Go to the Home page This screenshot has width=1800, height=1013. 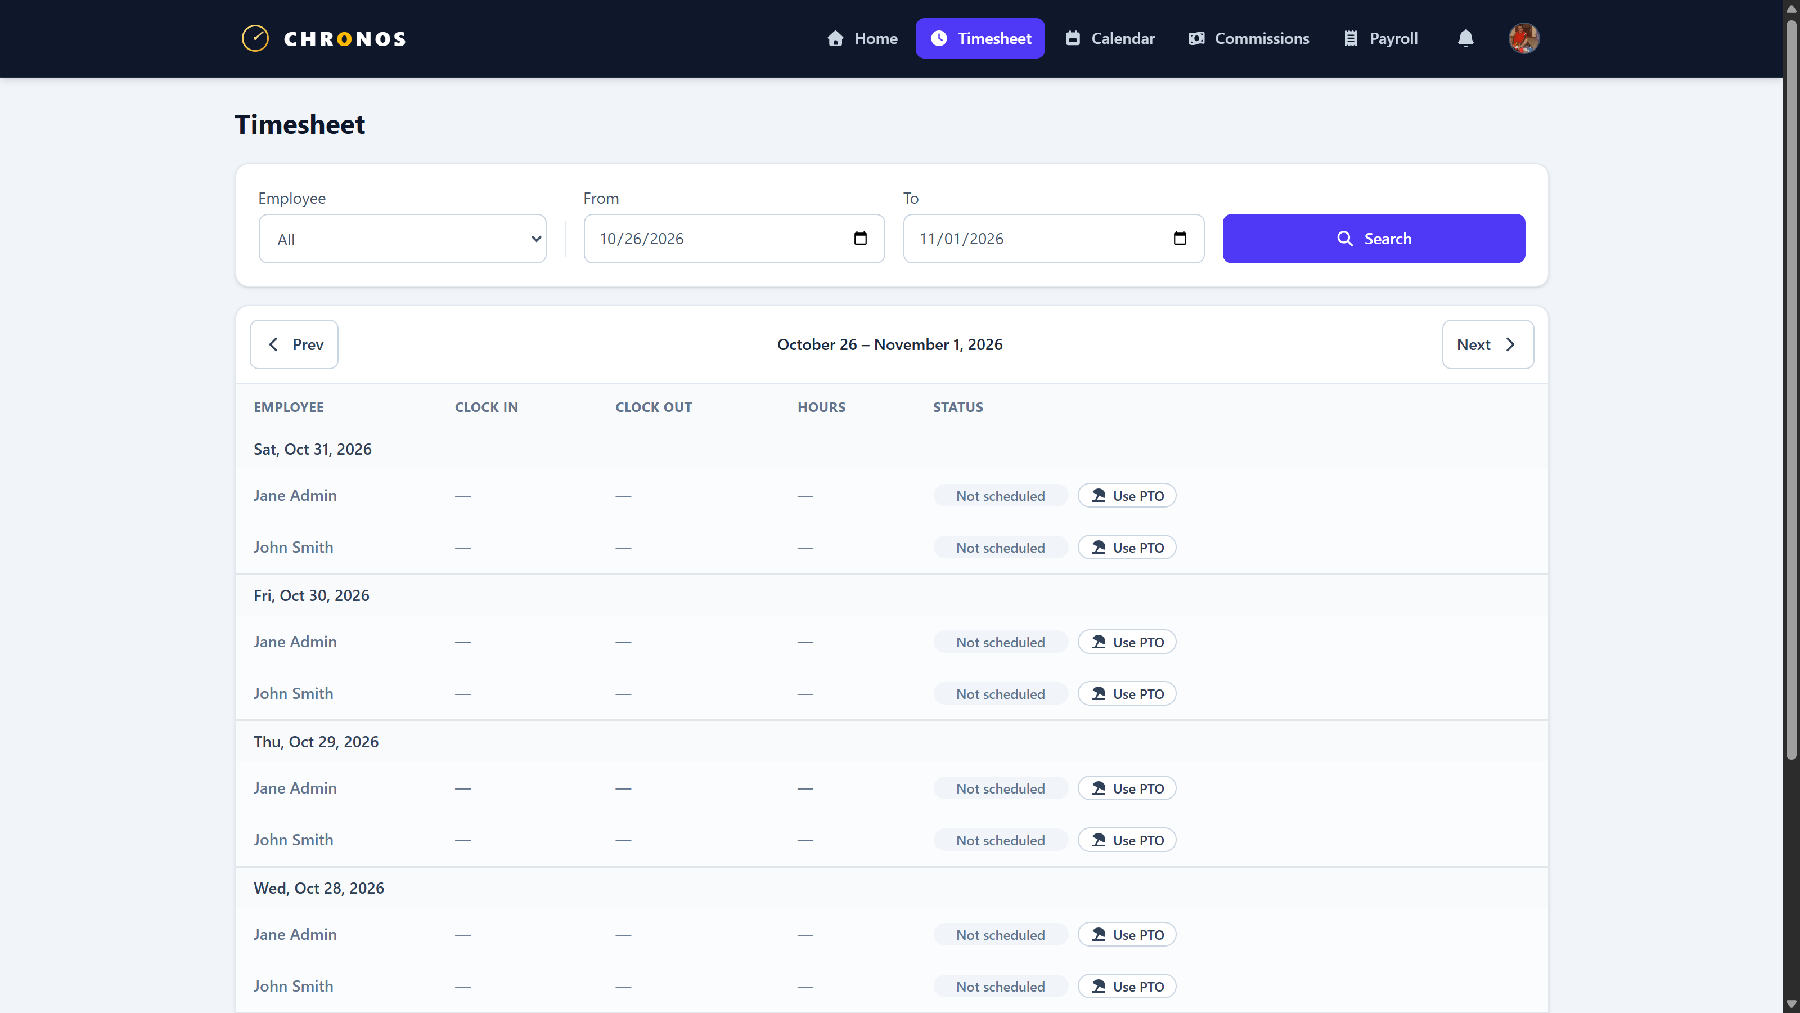tap(862, 38)
